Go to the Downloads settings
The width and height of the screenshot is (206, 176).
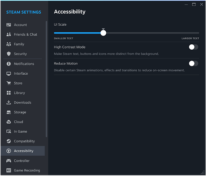(22, 102)
